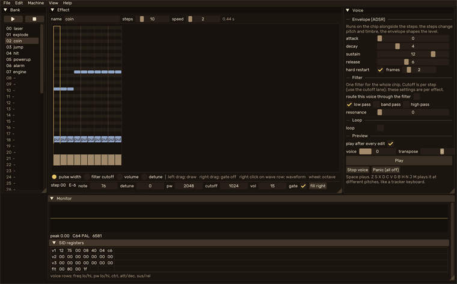457x284 pixels.
Task: Collapse the Voice panel triangle
Action: [348, 10]
